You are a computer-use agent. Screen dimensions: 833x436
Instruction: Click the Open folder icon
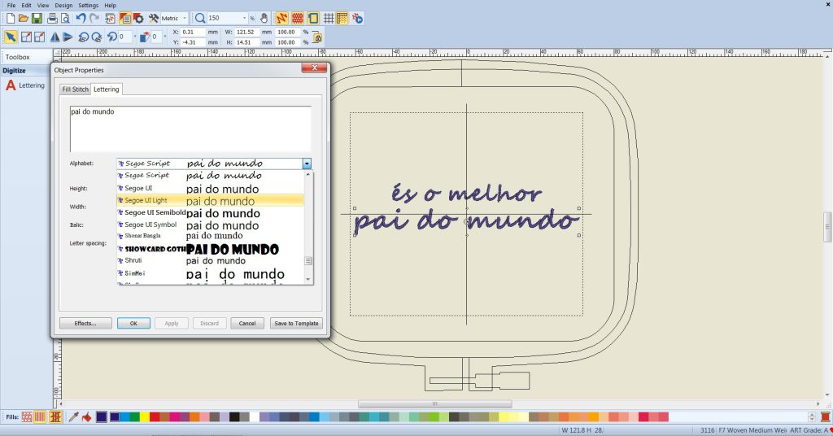(x=23, y=18)
